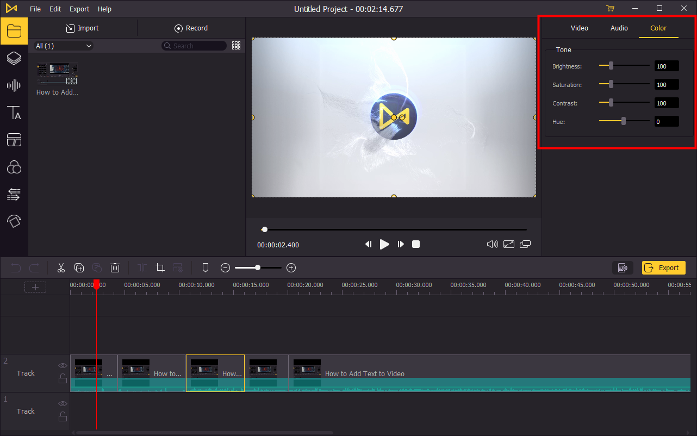Click the Redo arrow in timeline toolbar
Image resolution: width=697 pixels, height=436 pixels.
click(x=34, y=267)
